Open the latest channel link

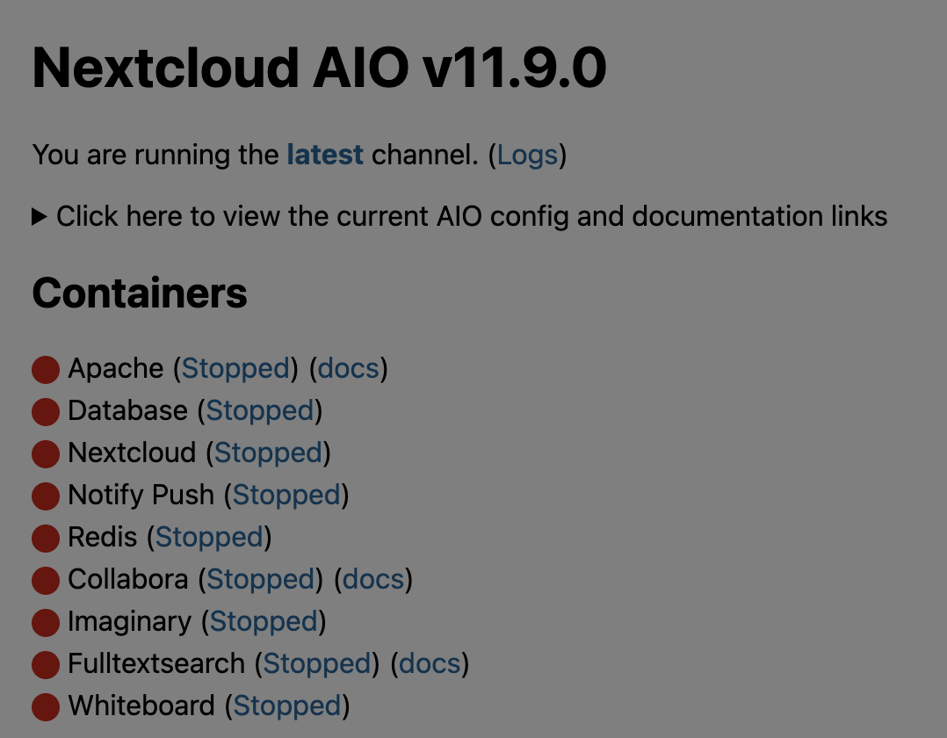(325, 156)
